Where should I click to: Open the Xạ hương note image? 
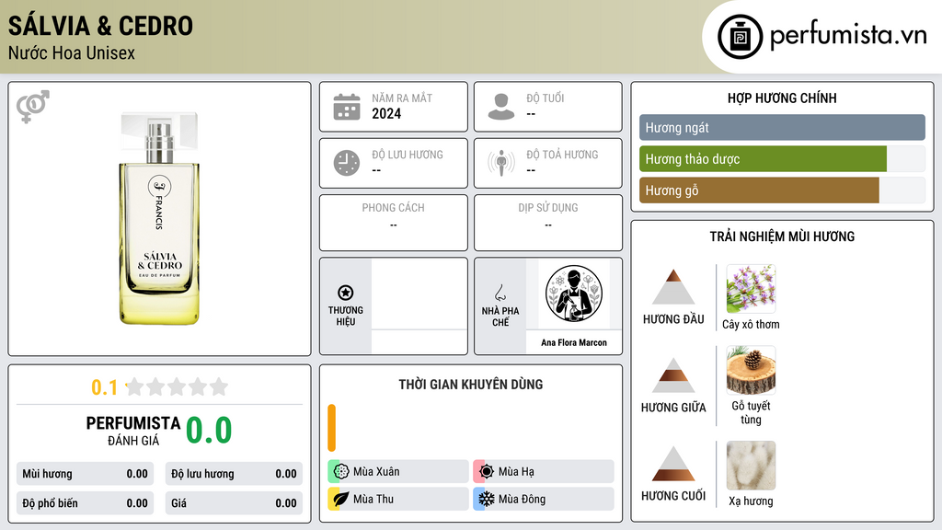(x=751, y=466)
